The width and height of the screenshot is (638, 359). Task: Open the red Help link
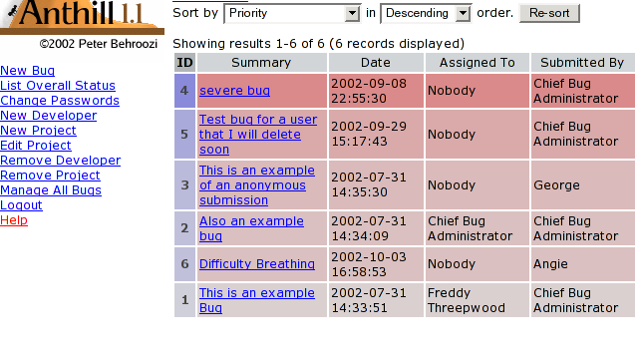click(14, 220)
